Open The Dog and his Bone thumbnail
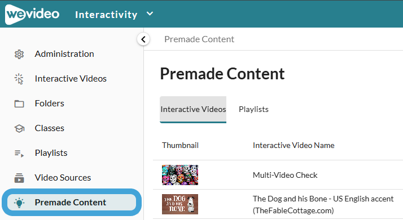This screenshot has width=403, height=220. pos(180,204)
